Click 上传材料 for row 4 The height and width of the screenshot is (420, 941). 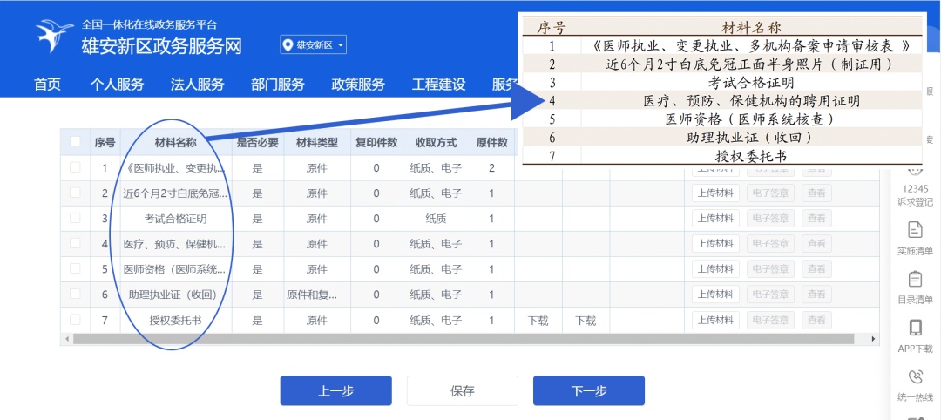tap(715, 244)
